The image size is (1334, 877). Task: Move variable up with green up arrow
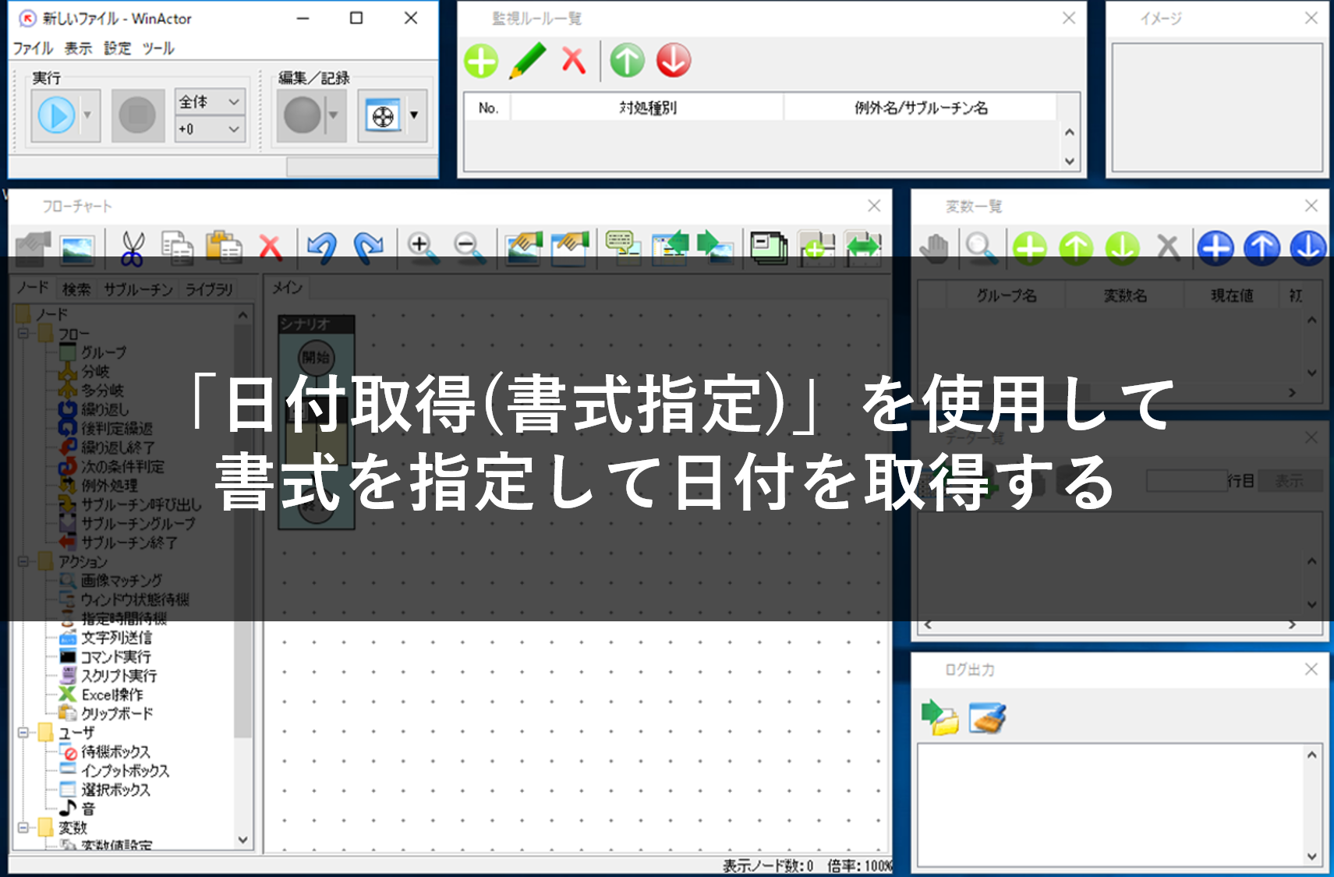coord(1076,248)
